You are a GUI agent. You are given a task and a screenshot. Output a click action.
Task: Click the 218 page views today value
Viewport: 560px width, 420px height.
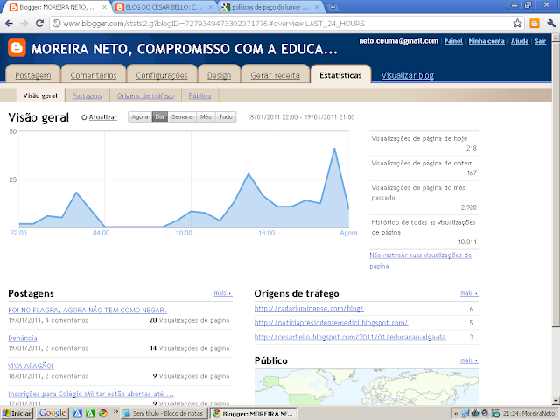pyautogui.click(x=471, y=148)
